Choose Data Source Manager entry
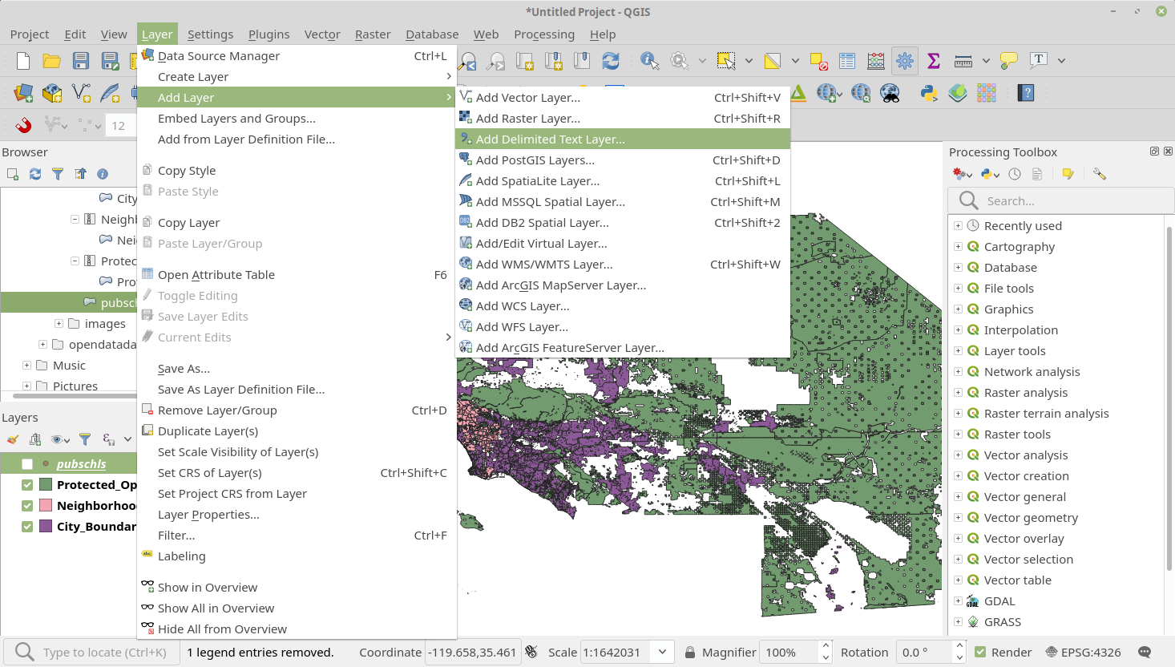Image resolution: width=1175 pixels, height=667 pixels. coord(297,56)
